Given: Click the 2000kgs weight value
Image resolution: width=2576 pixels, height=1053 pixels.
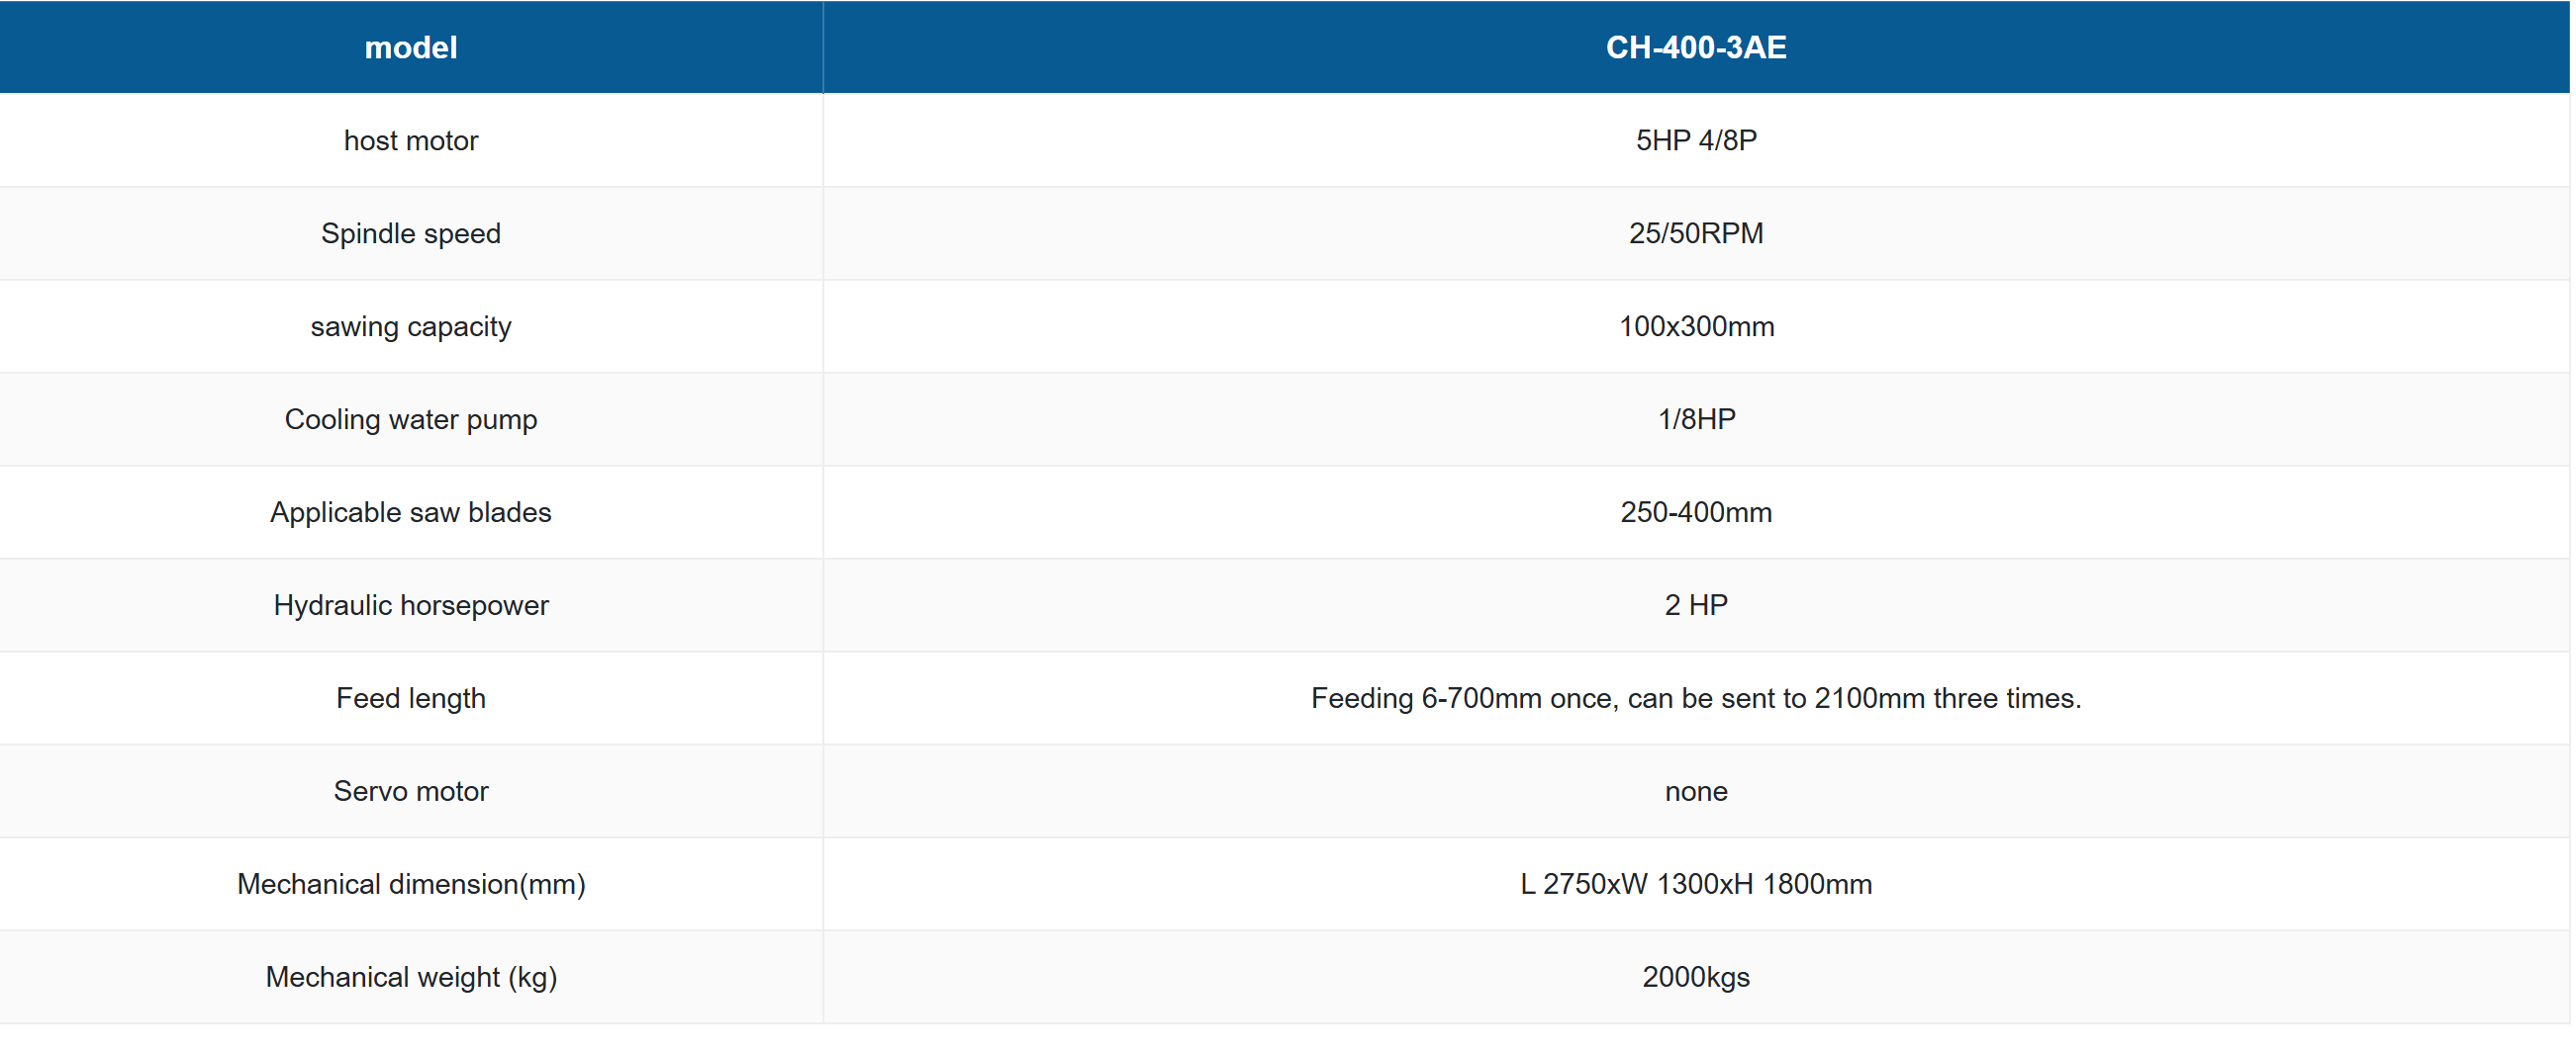Looking at the screenshot, I should 1695,976.
